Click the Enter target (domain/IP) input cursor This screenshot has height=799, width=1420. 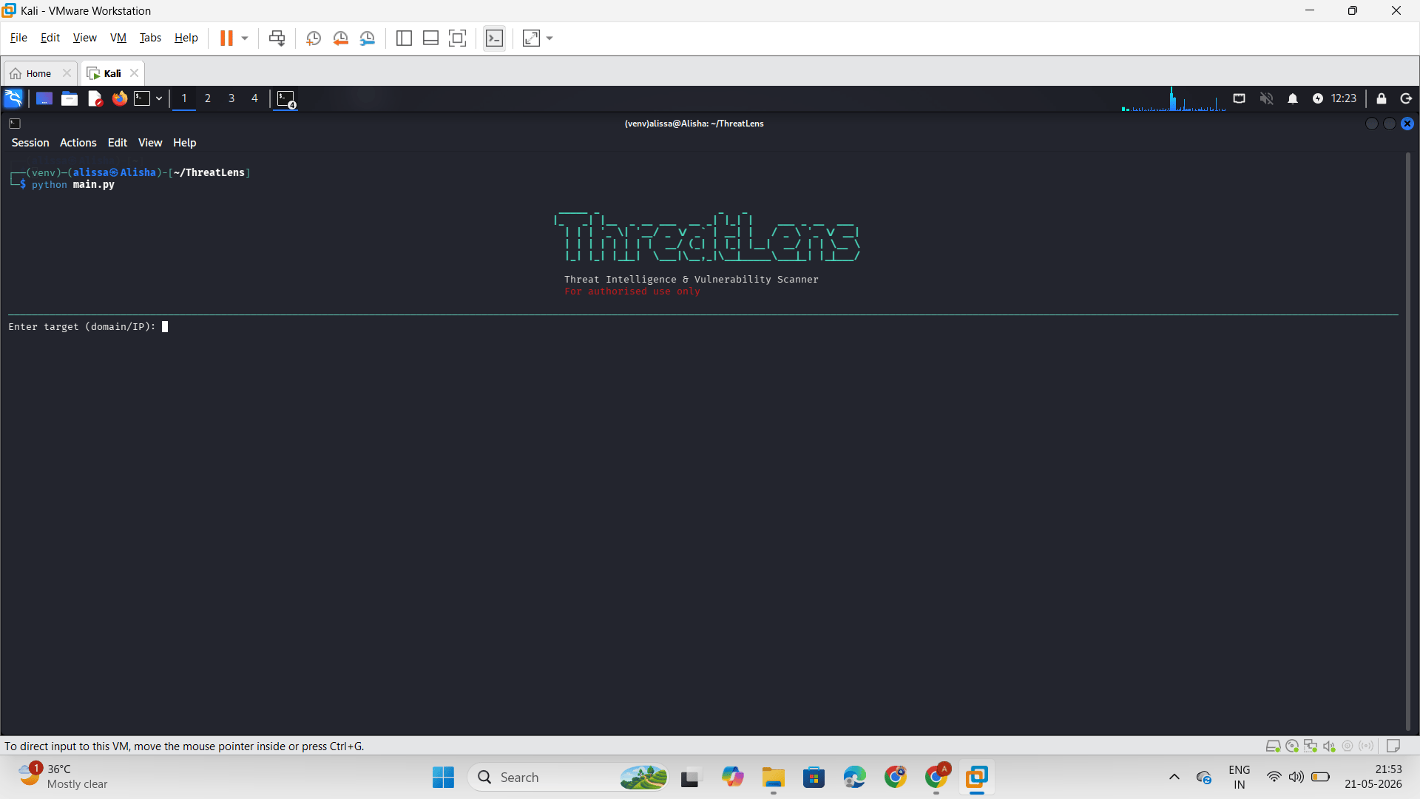click(x=165, y=326)
